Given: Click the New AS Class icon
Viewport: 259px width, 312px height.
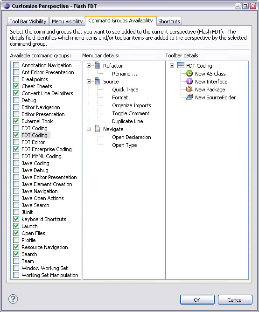Looking at the screenshot, I should pos(189,73).
